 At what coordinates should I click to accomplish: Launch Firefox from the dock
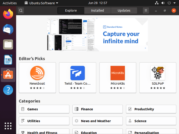pyautogui.click(x=8, y=14)
